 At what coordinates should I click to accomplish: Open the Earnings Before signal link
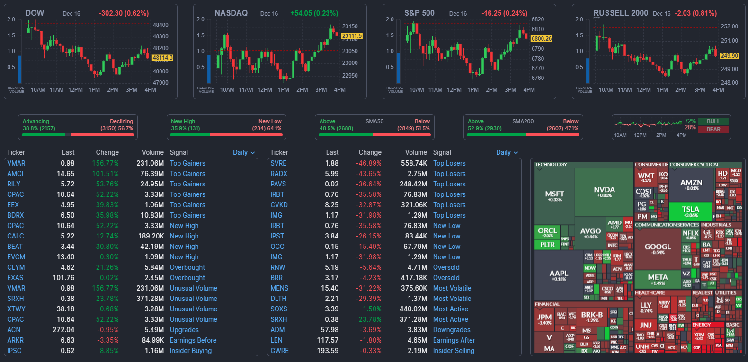pos(193,340)
